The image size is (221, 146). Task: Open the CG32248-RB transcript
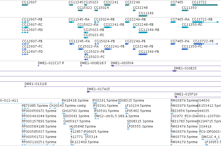tap(143, 24)
